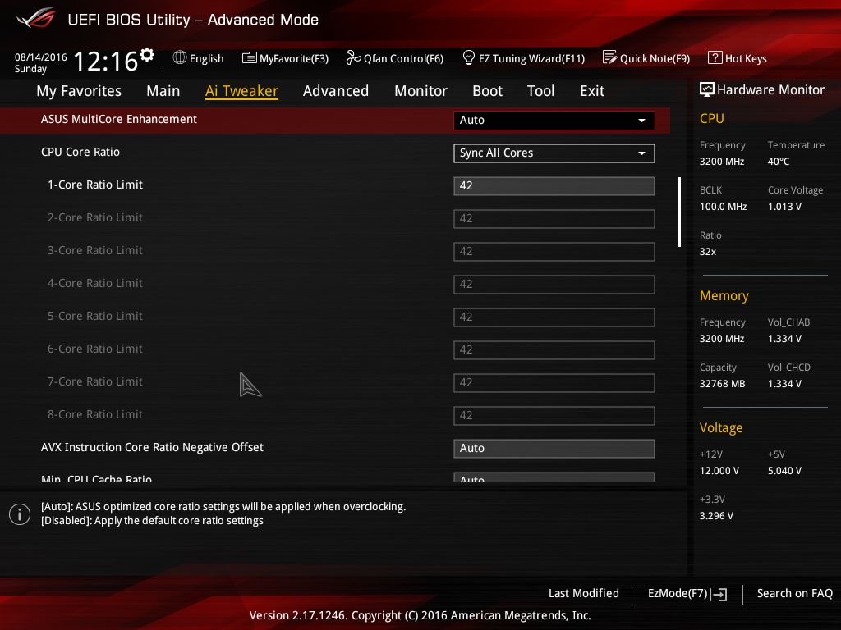
Task: Open the Tool tab
Action: (540, 91)
